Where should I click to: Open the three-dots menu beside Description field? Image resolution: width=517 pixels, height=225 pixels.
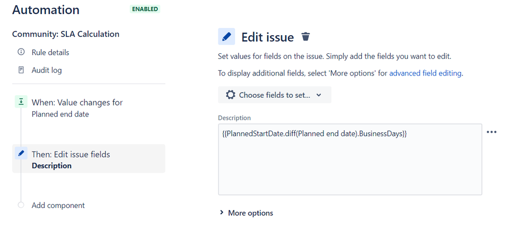pyautogui.click(x=491, y=132)
